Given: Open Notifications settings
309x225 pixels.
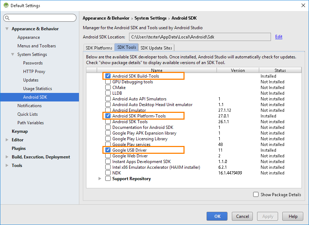Looking at the screenshot, I should pos(30,106).
